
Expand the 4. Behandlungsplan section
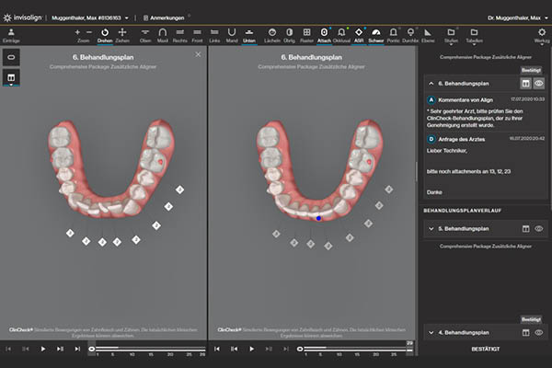click(431, 332)
